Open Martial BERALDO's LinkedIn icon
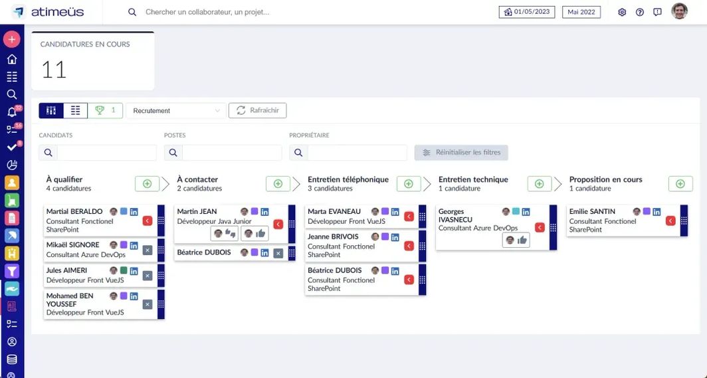The width and height of the screenshot is (707, 378). pyautogui.click(x=134, y=211)
